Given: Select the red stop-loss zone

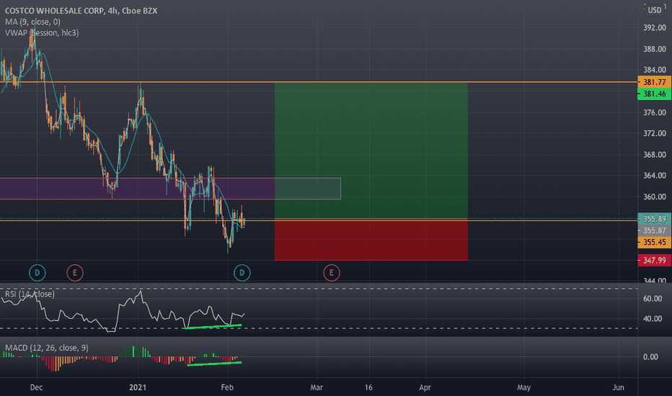Looking at the screenshot, I should click(x=371, y=240).
